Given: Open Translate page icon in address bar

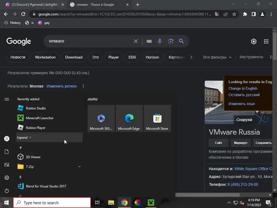Looking at the screenshot, I should click(x=217, y=14).
